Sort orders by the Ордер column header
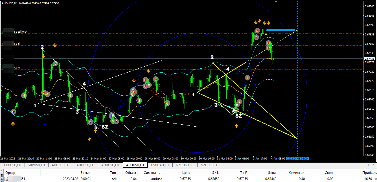 [x=10, y=172]
